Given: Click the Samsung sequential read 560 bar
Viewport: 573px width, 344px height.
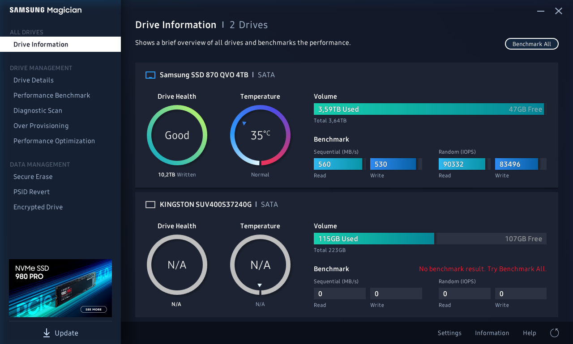Looking at the screenshot, I should 339,164.
